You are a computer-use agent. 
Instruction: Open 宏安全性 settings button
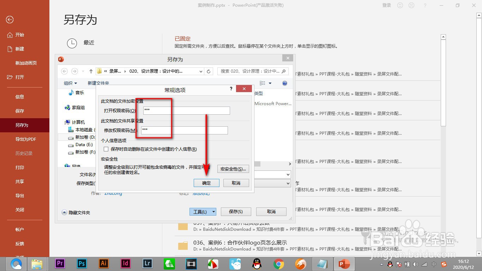point(233,169)
